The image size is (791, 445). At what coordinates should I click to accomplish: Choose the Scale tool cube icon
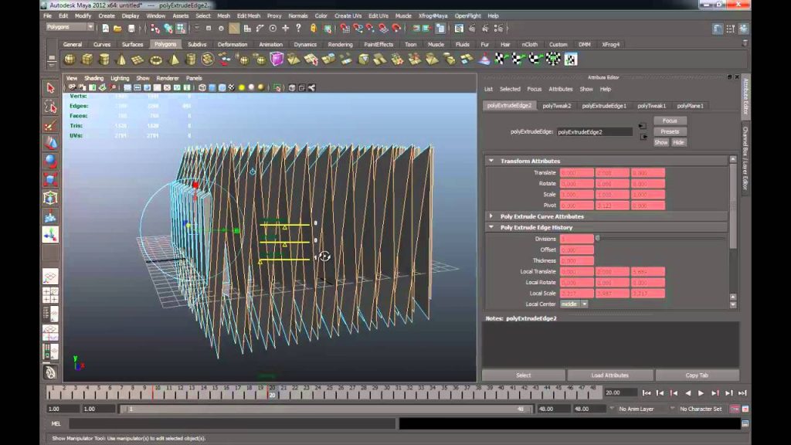click(x=50, y=179)
